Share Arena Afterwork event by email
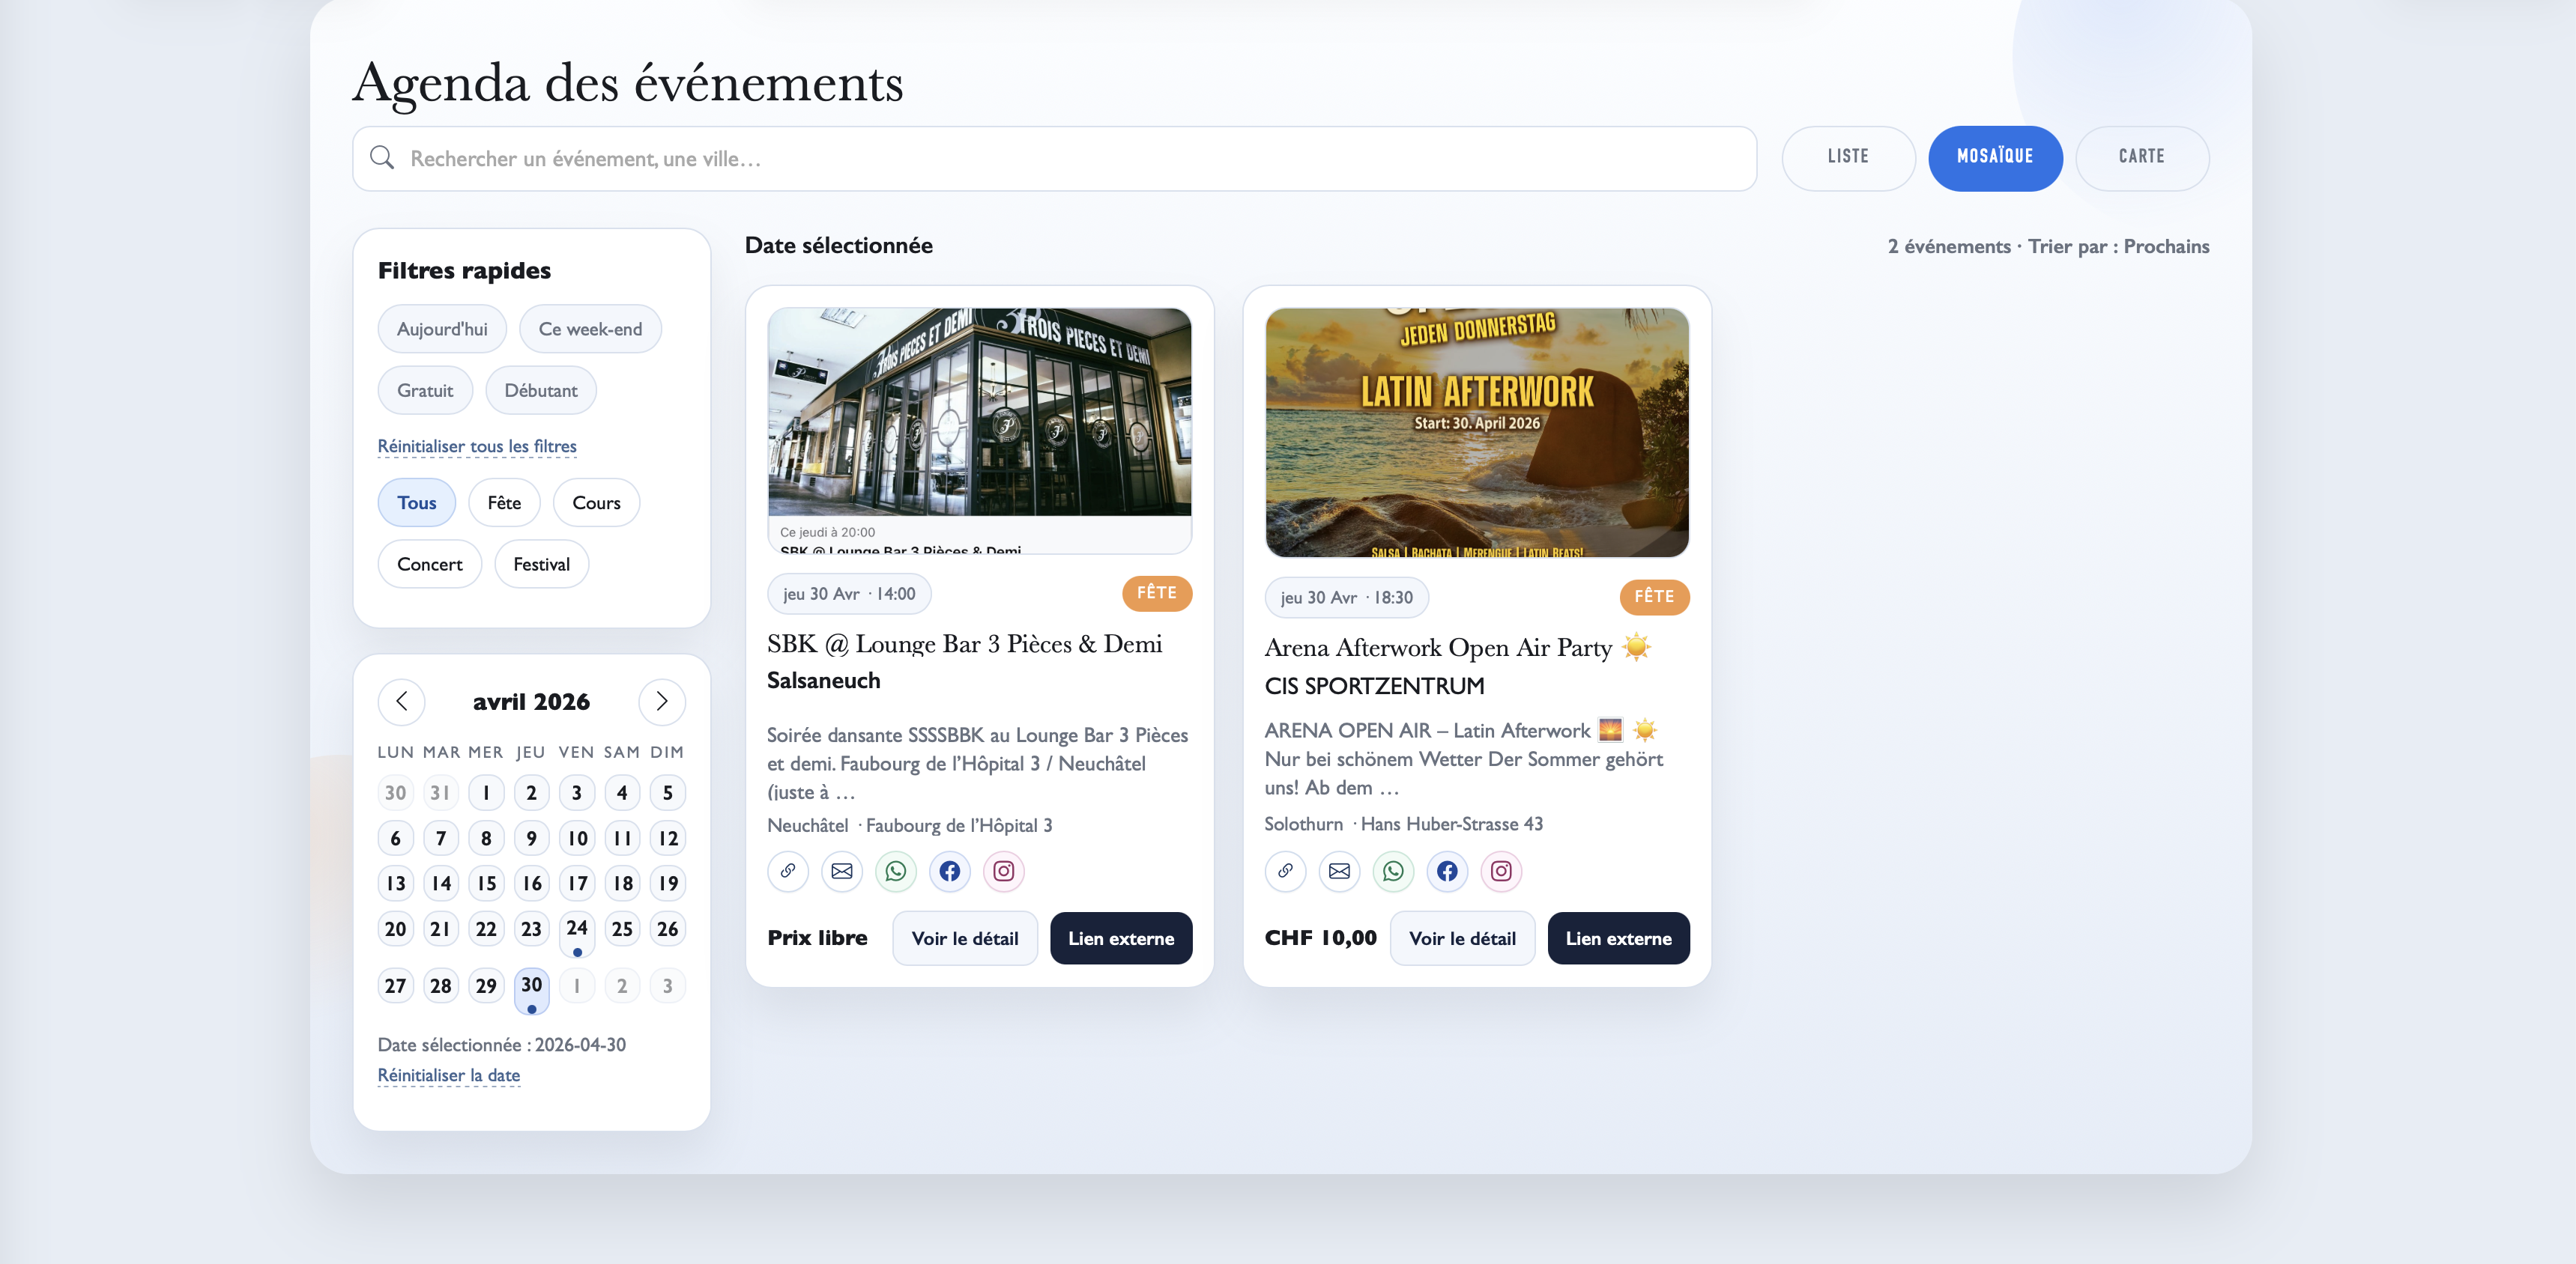Viewport: 2576px width, 1264px height. (1339, 870)
